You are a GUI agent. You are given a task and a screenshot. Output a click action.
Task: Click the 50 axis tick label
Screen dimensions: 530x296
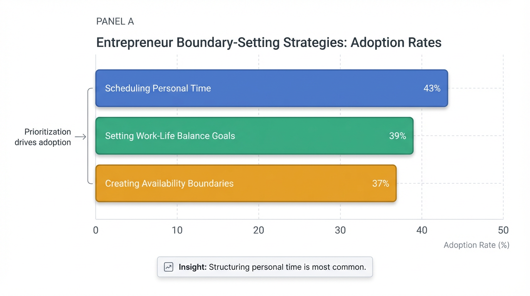point(503,230)
